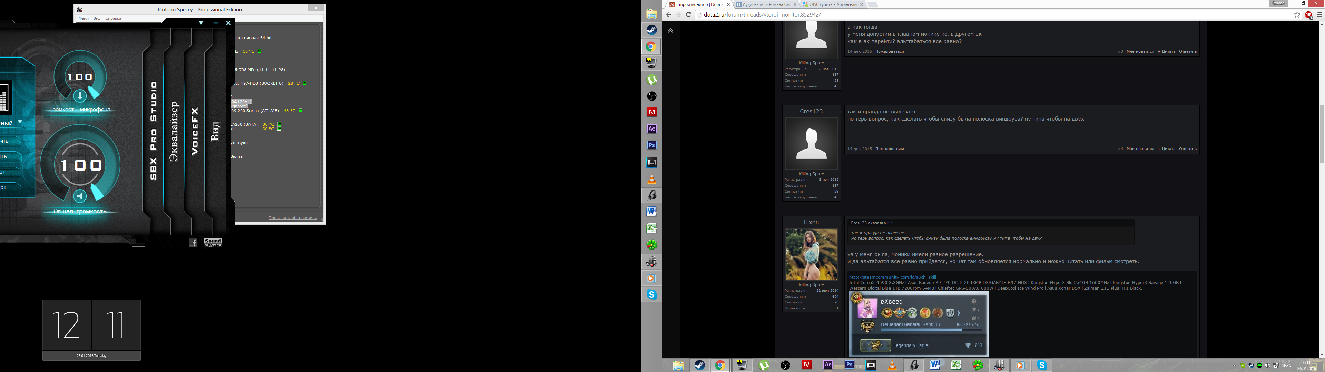Click the Sound Blaster logo
The height and width of the screenshot is (372, 1325).
tap(213, 242)
